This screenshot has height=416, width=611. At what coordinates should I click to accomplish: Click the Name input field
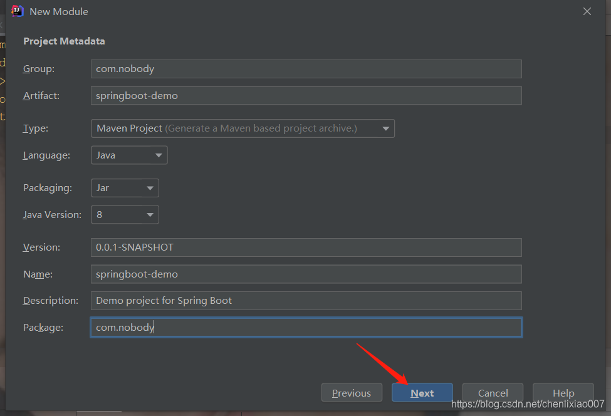click(306, 274)
